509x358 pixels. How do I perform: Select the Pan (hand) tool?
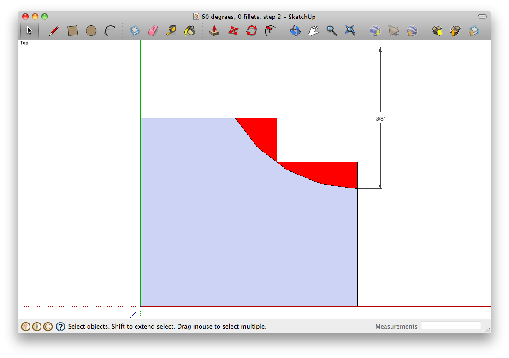pyautogui.click(x=314, y=30)
